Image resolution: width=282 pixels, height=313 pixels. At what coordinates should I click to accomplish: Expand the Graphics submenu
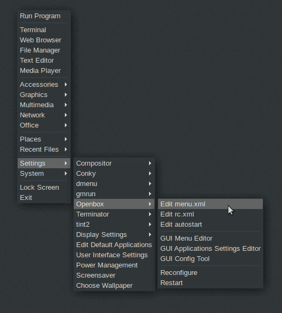pyautogui.click(x=44, y=95)
